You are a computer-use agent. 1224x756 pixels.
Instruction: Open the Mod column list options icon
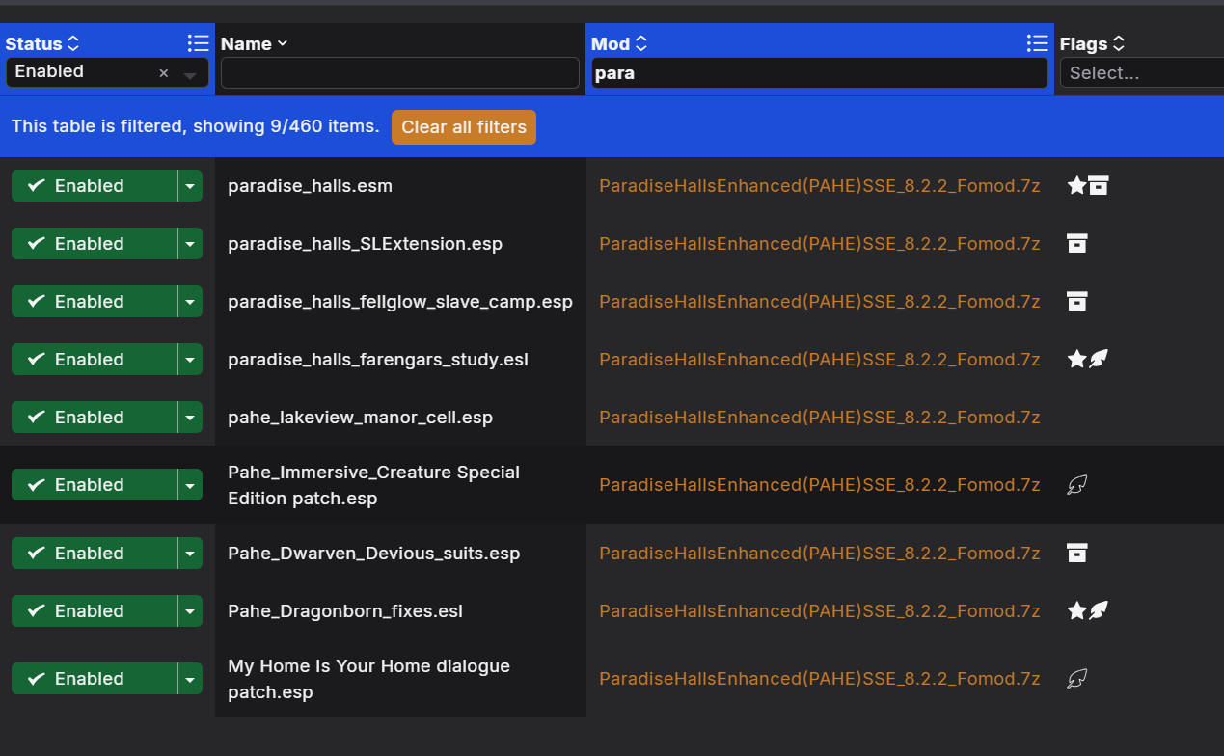(x=1038, y=43)
